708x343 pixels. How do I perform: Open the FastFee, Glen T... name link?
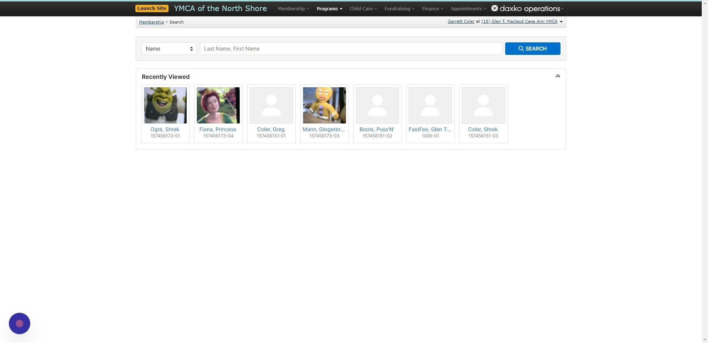coord(430,129)
